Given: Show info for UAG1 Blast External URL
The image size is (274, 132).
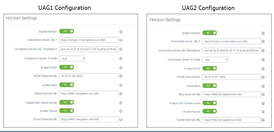Looking at the screenshot, I should pyautogui.click(x=121, y=94).
